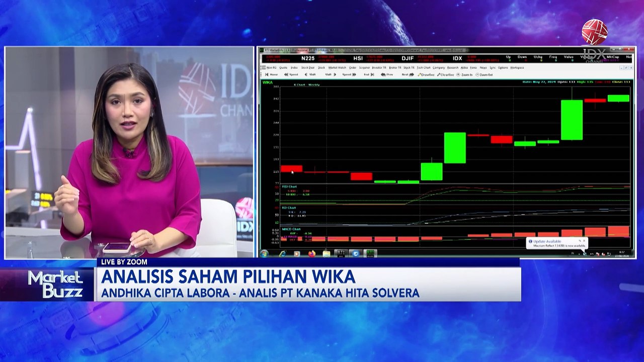This screenshot has height=362, width=644.
Task: Click the WIKA stock code label
Action: coord(268,82)
